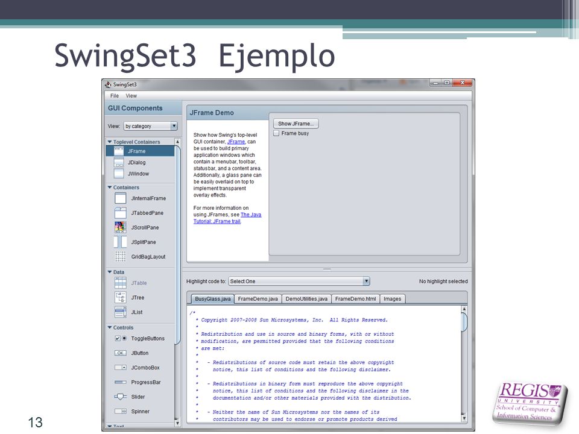Click the split pane divider handle
This screenshot has width=579, height=434.
pyautogui.click(x=327, y=269)
